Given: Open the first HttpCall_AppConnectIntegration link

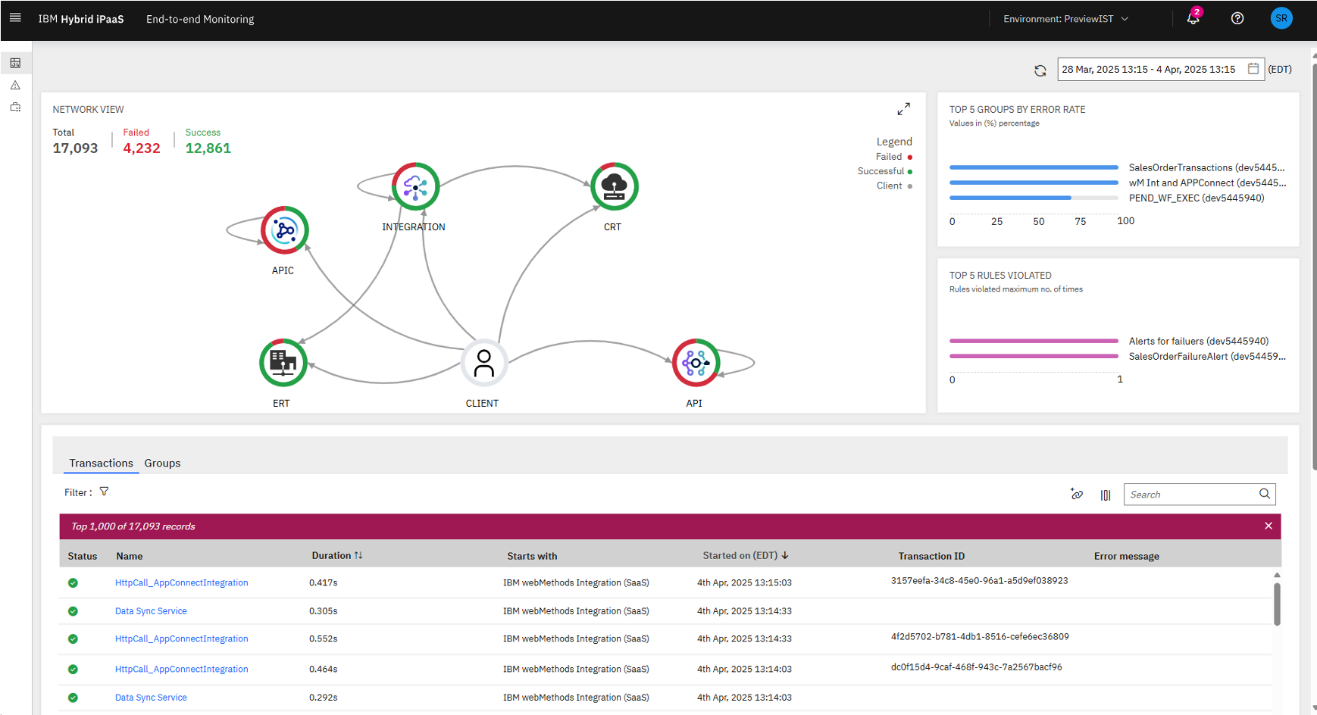Looking at the screenshot, I should pos(182,582).
